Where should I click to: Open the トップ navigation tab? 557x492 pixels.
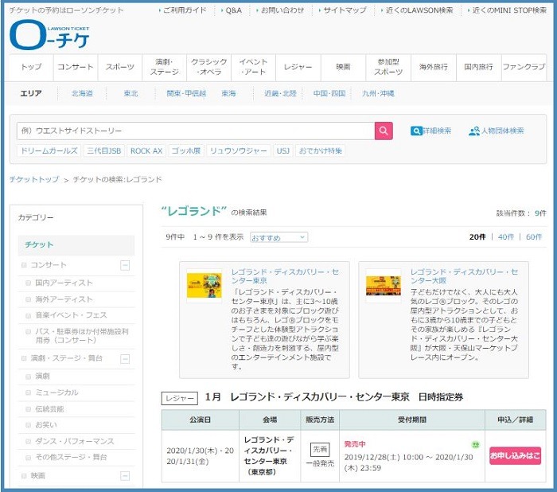coord(31,67)
